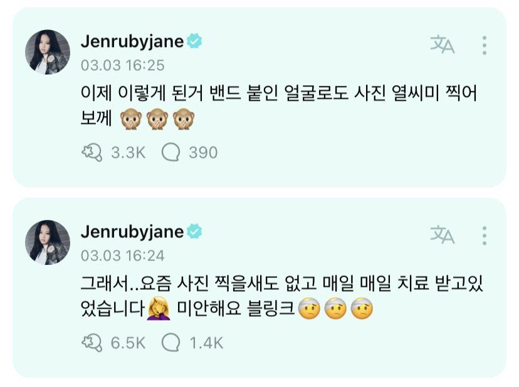The width and height of the screenshot is (519, 387).
Task: Select the 1.4K comment count
Action: tap(207, 343)
